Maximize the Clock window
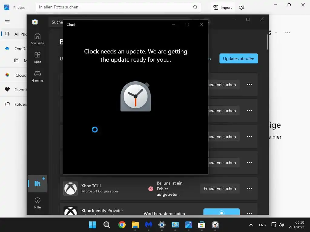The height and width of the screenshot is (232, 310). [x=187, y=24]
